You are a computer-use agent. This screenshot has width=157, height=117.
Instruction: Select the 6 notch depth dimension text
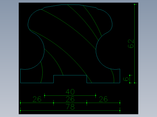click(x=126, y=79)
